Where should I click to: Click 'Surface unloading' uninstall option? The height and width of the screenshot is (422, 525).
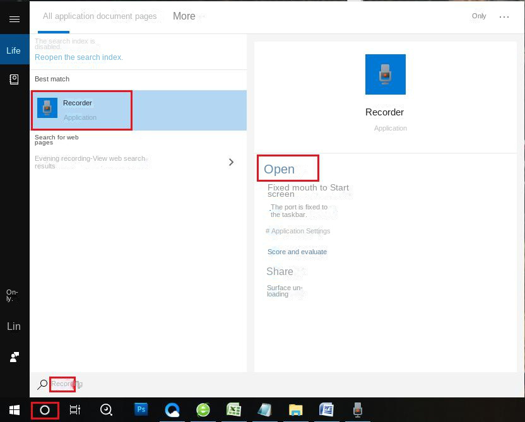tap(284, 291)
